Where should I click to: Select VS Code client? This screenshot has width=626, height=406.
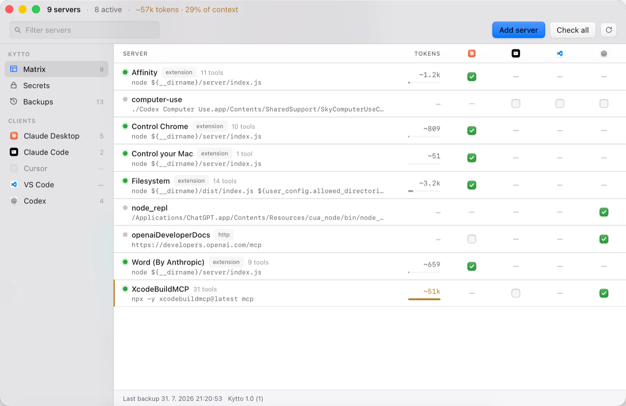point(56,185)
